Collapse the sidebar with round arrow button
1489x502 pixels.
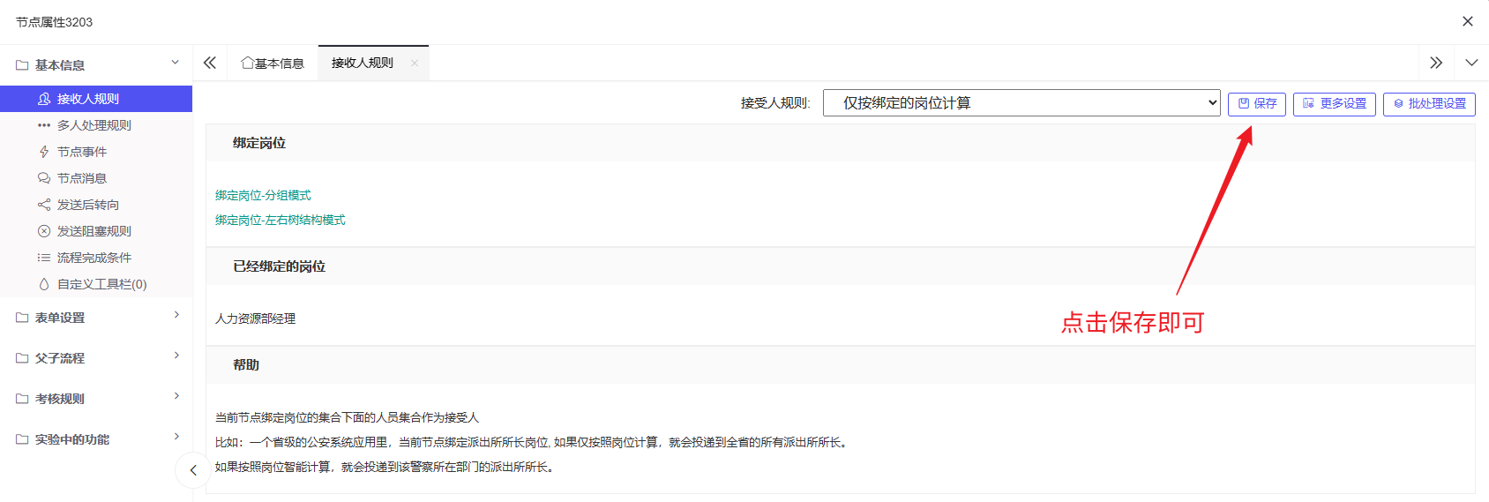click(x=193, y=470)
